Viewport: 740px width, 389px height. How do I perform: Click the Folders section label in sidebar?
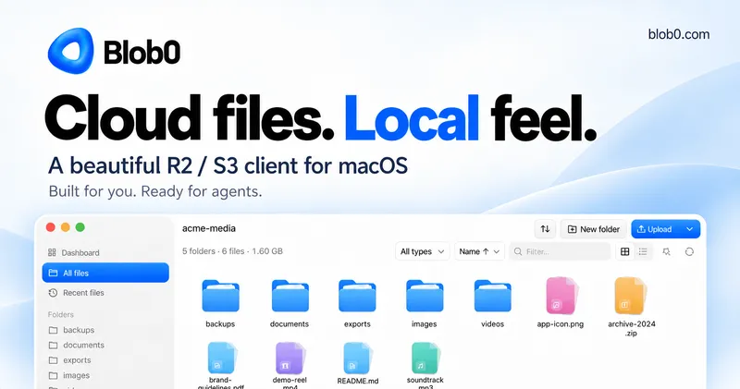(61, 314)
